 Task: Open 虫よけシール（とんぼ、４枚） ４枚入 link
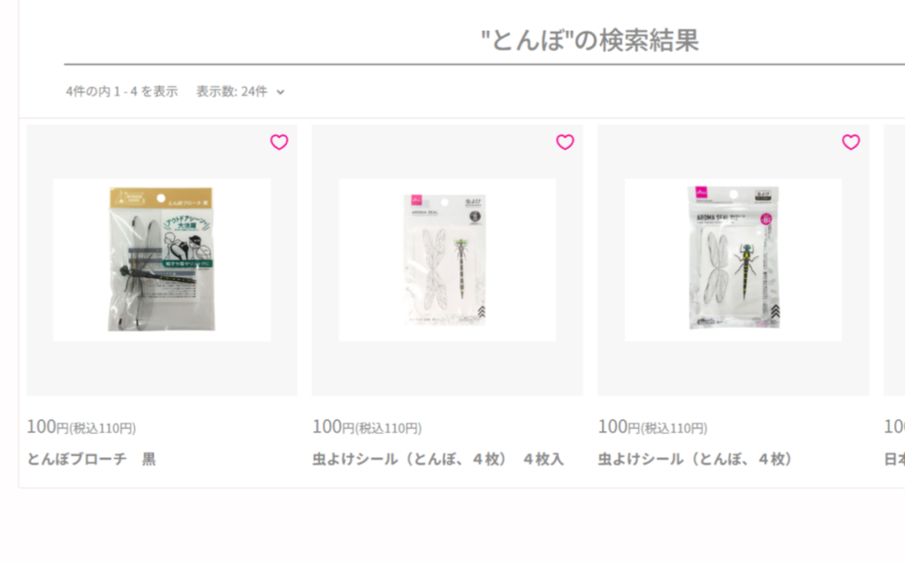click(437, 459)
